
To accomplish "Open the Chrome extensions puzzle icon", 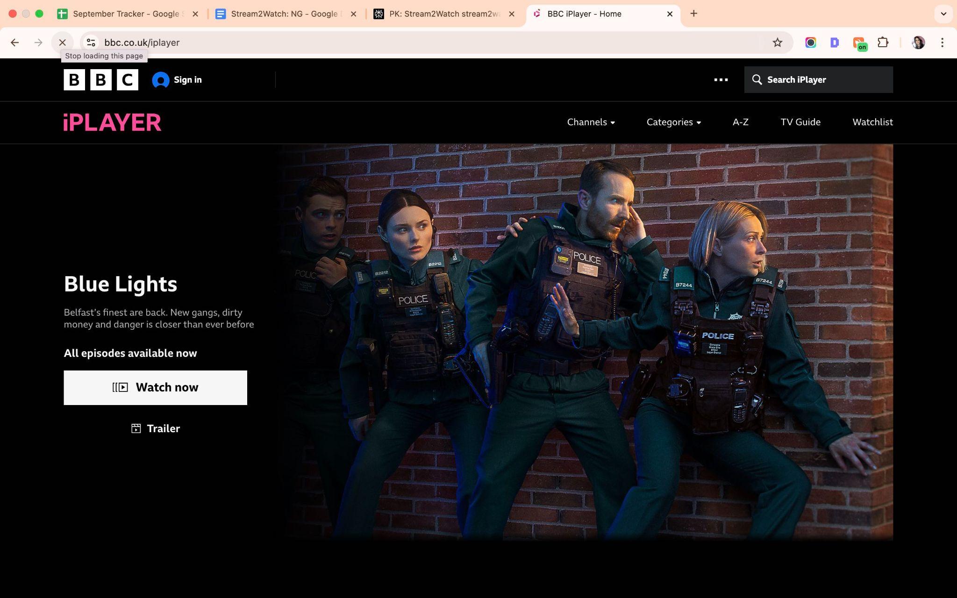I will click(884, 43).
